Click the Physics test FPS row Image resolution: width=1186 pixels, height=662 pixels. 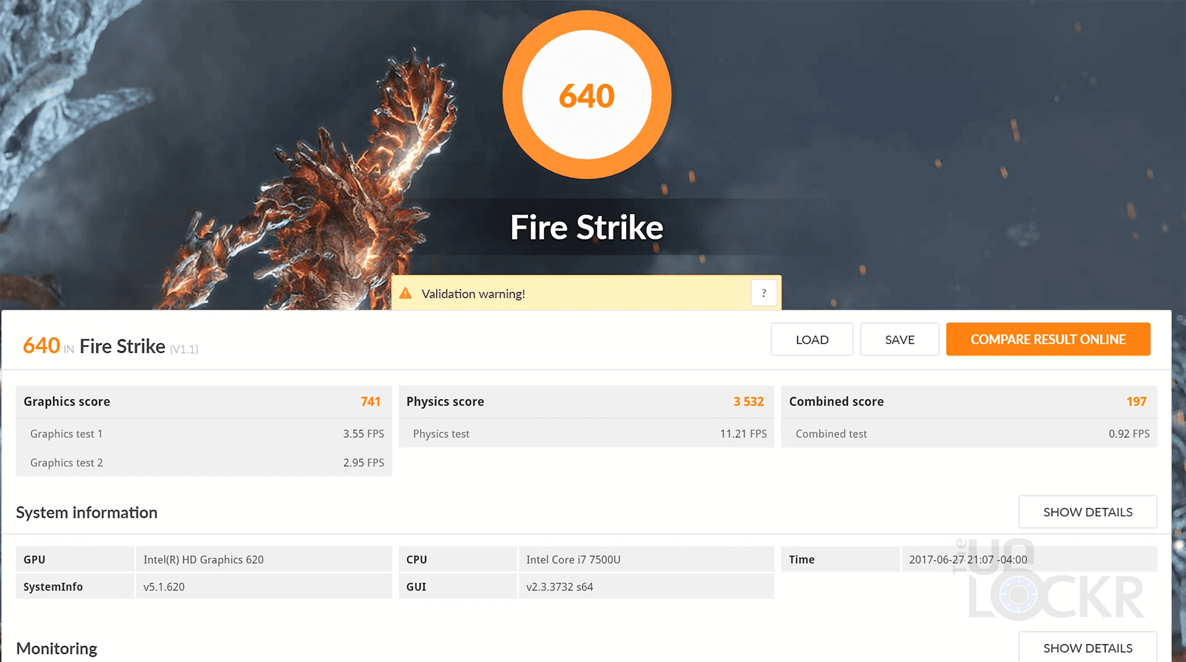coord(586,434)
